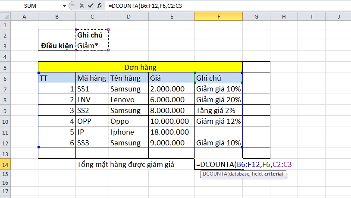Viewport: 351px width, 198px height.
Task: Click the Enter checkmark icon in formula bar
Action: 91,6
